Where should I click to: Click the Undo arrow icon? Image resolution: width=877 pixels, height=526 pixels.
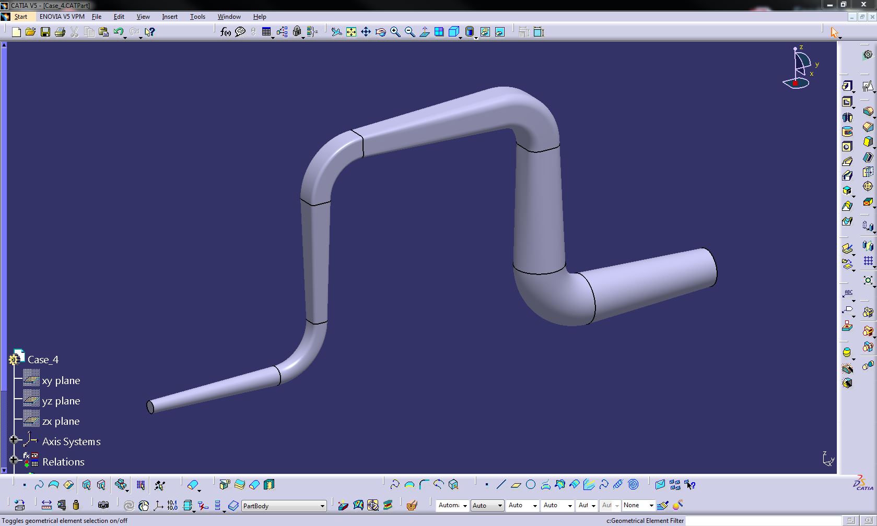(119, 32)
